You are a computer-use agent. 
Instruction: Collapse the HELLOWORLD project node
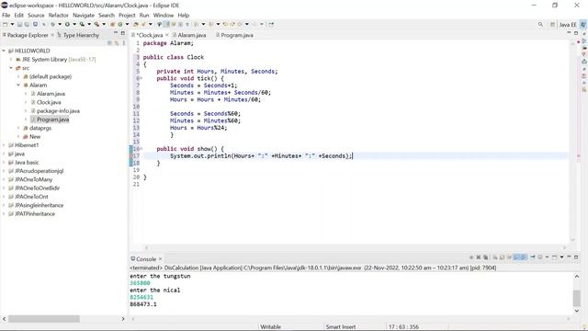(x=4, y=51)
